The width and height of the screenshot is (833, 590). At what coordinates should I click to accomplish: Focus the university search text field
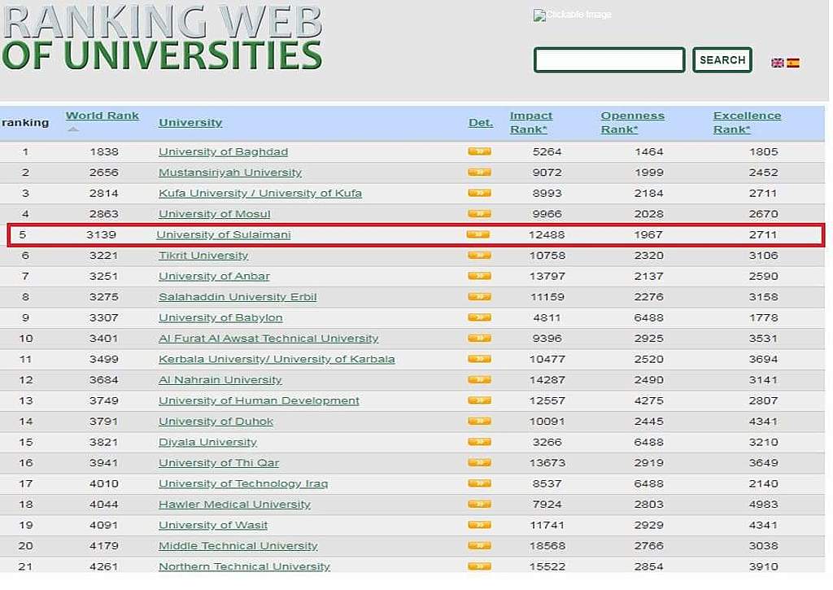click(x=609, y=60)
